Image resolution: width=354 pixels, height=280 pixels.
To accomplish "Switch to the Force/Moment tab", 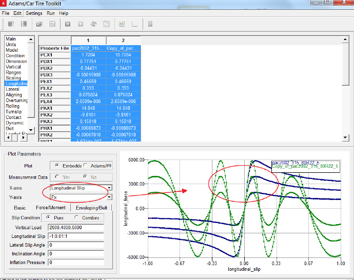I will coord(51,207).
